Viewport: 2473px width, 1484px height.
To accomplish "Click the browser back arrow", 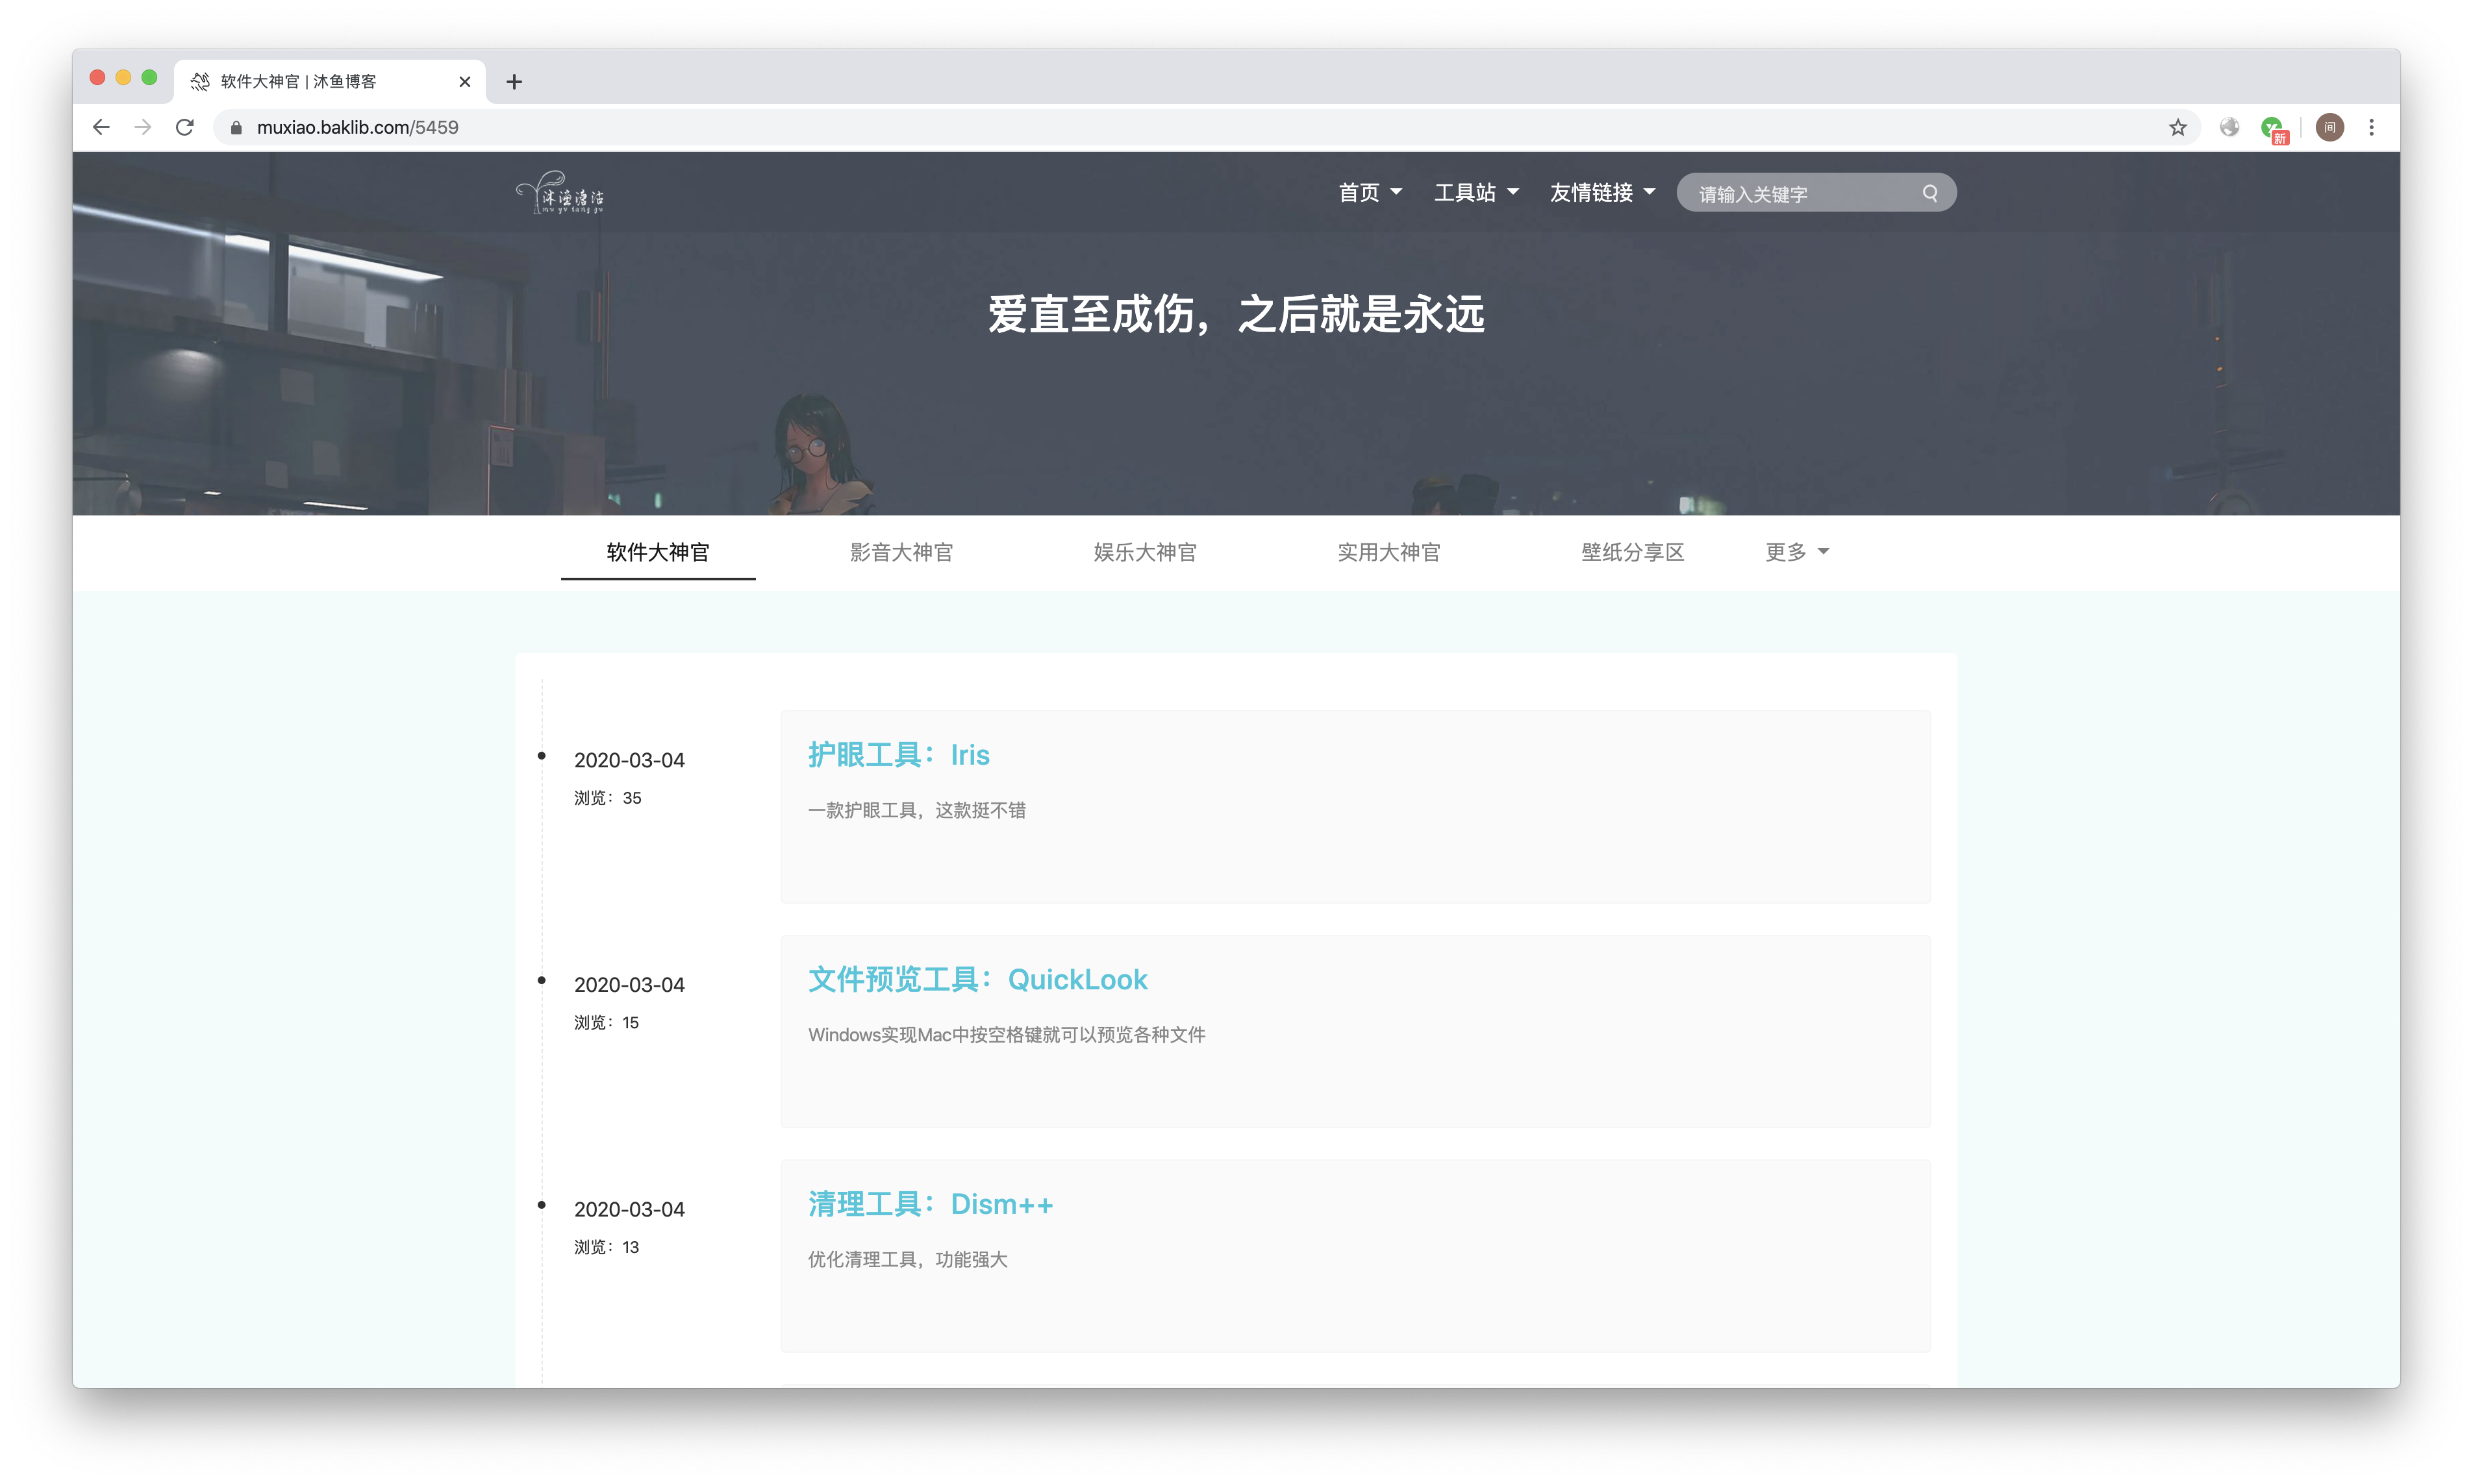I will coord(101,127).
